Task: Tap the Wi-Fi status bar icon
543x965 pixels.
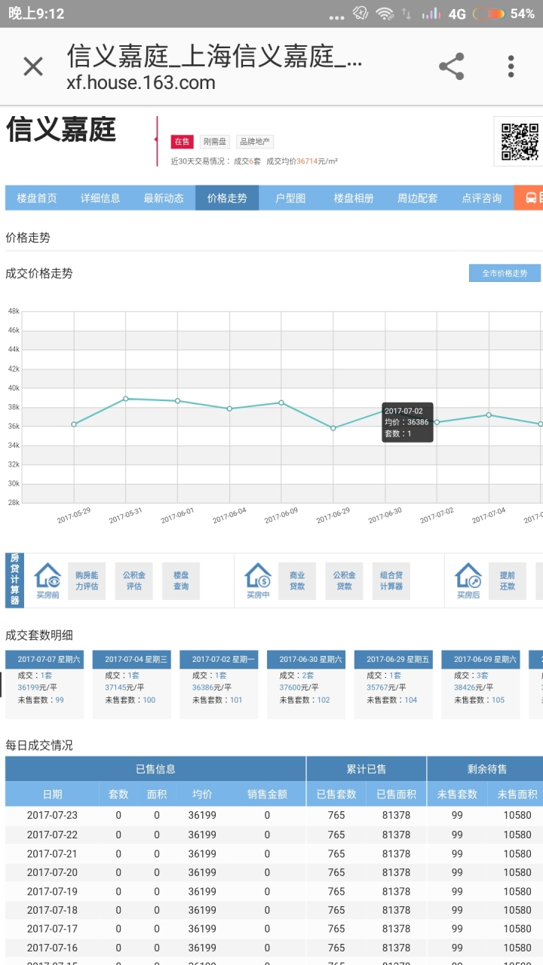Action: pos(385,14)
